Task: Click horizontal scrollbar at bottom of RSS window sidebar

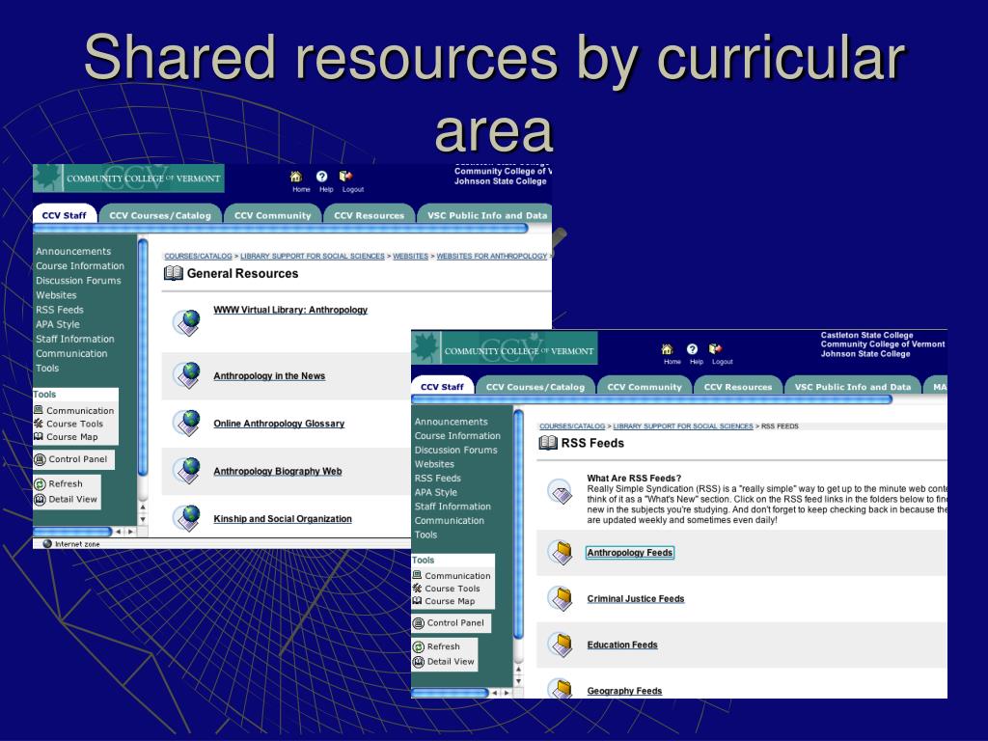Action: pyautogui.click(x=450, y=693)
